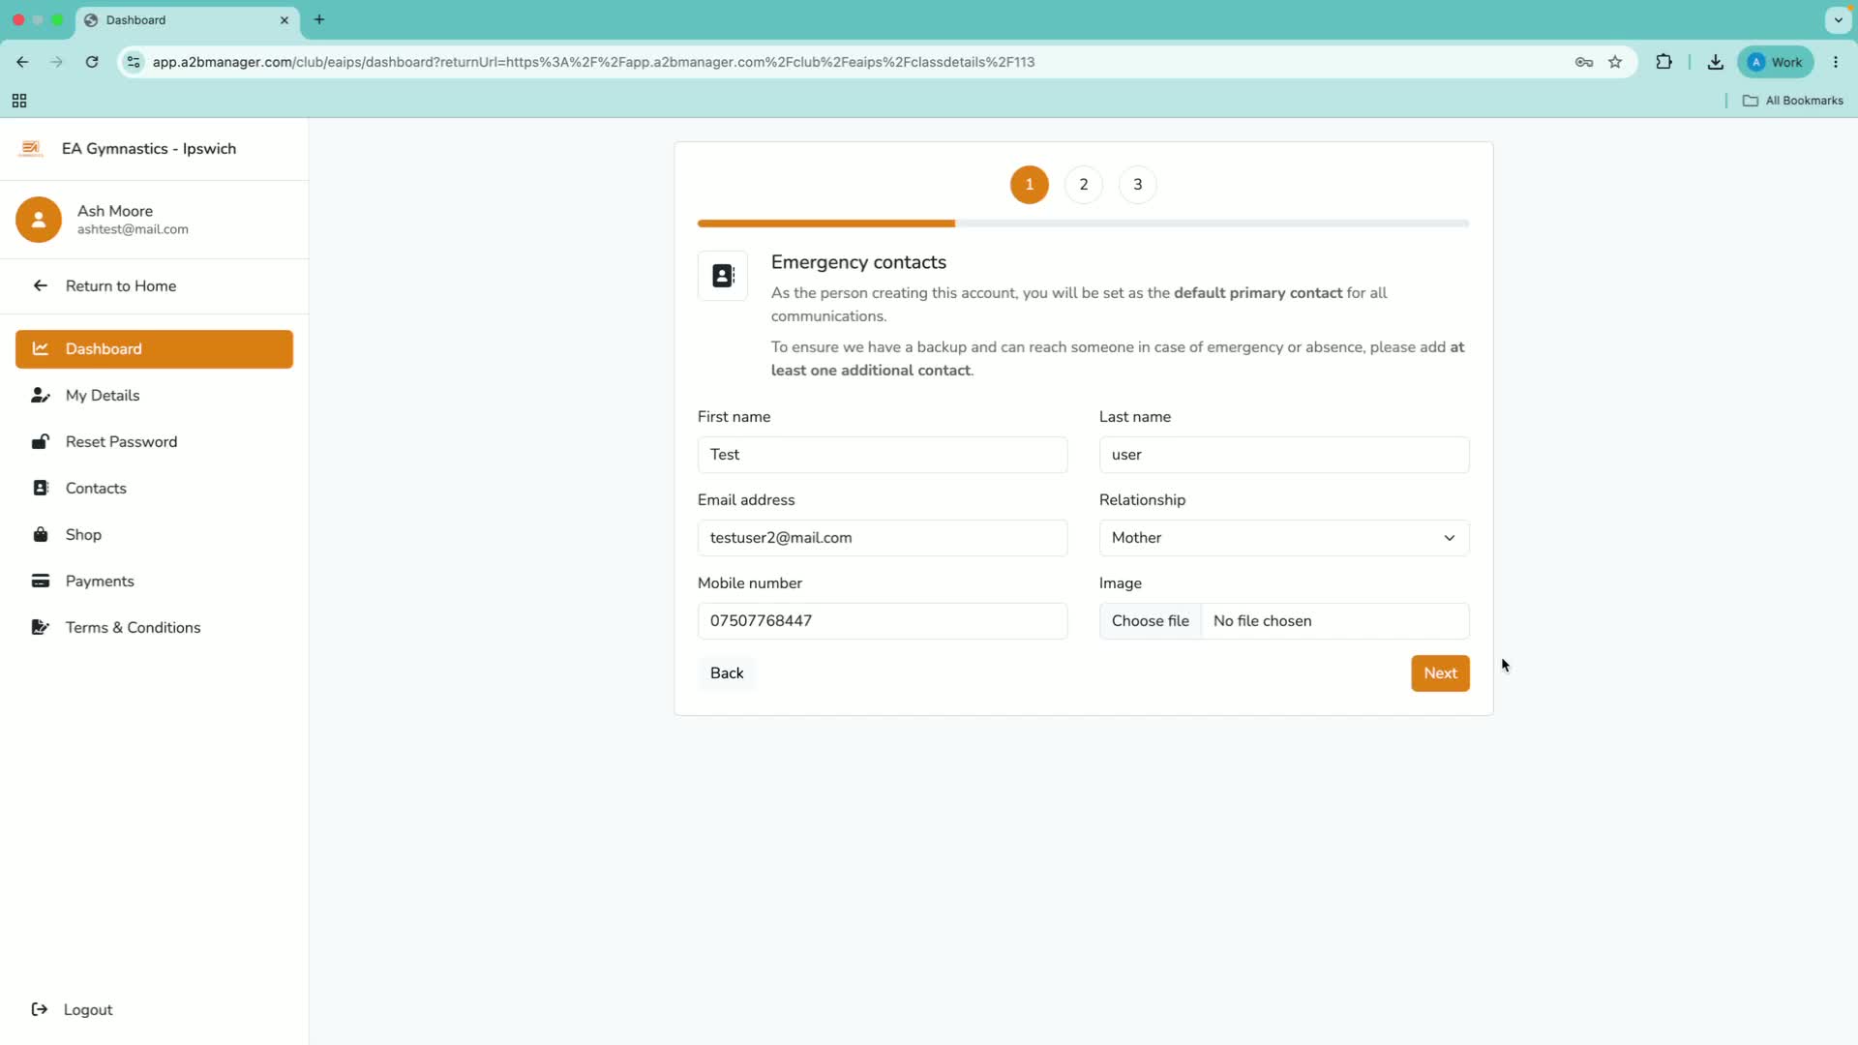Click the ashtest@mail.com email text
Viewport: 1858px width, 1045px height.
133,230
